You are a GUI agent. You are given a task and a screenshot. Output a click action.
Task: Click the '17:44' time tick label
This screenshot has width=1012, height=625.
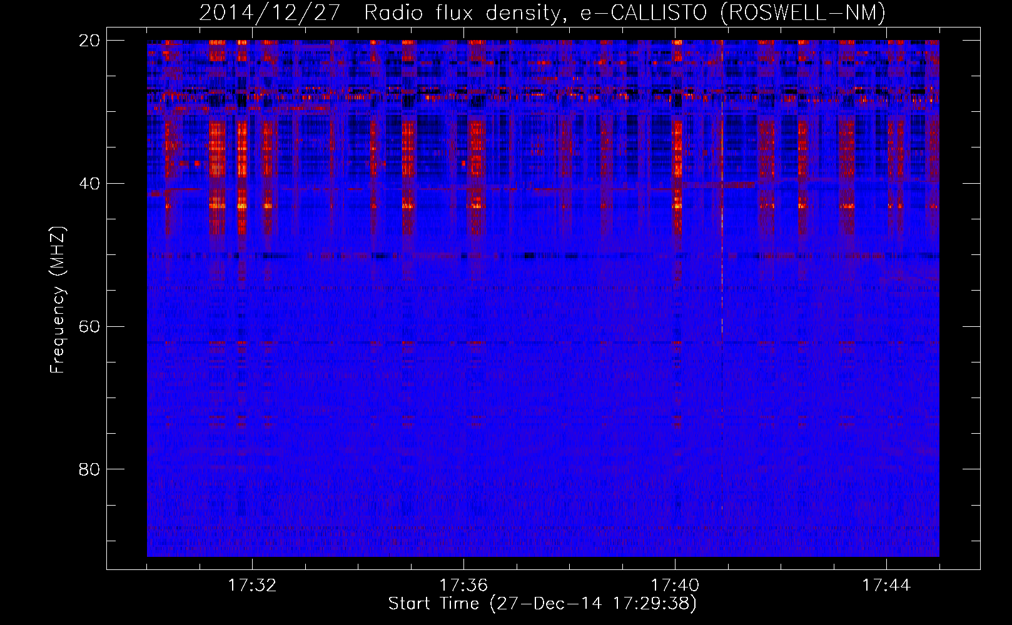point(886,586)
